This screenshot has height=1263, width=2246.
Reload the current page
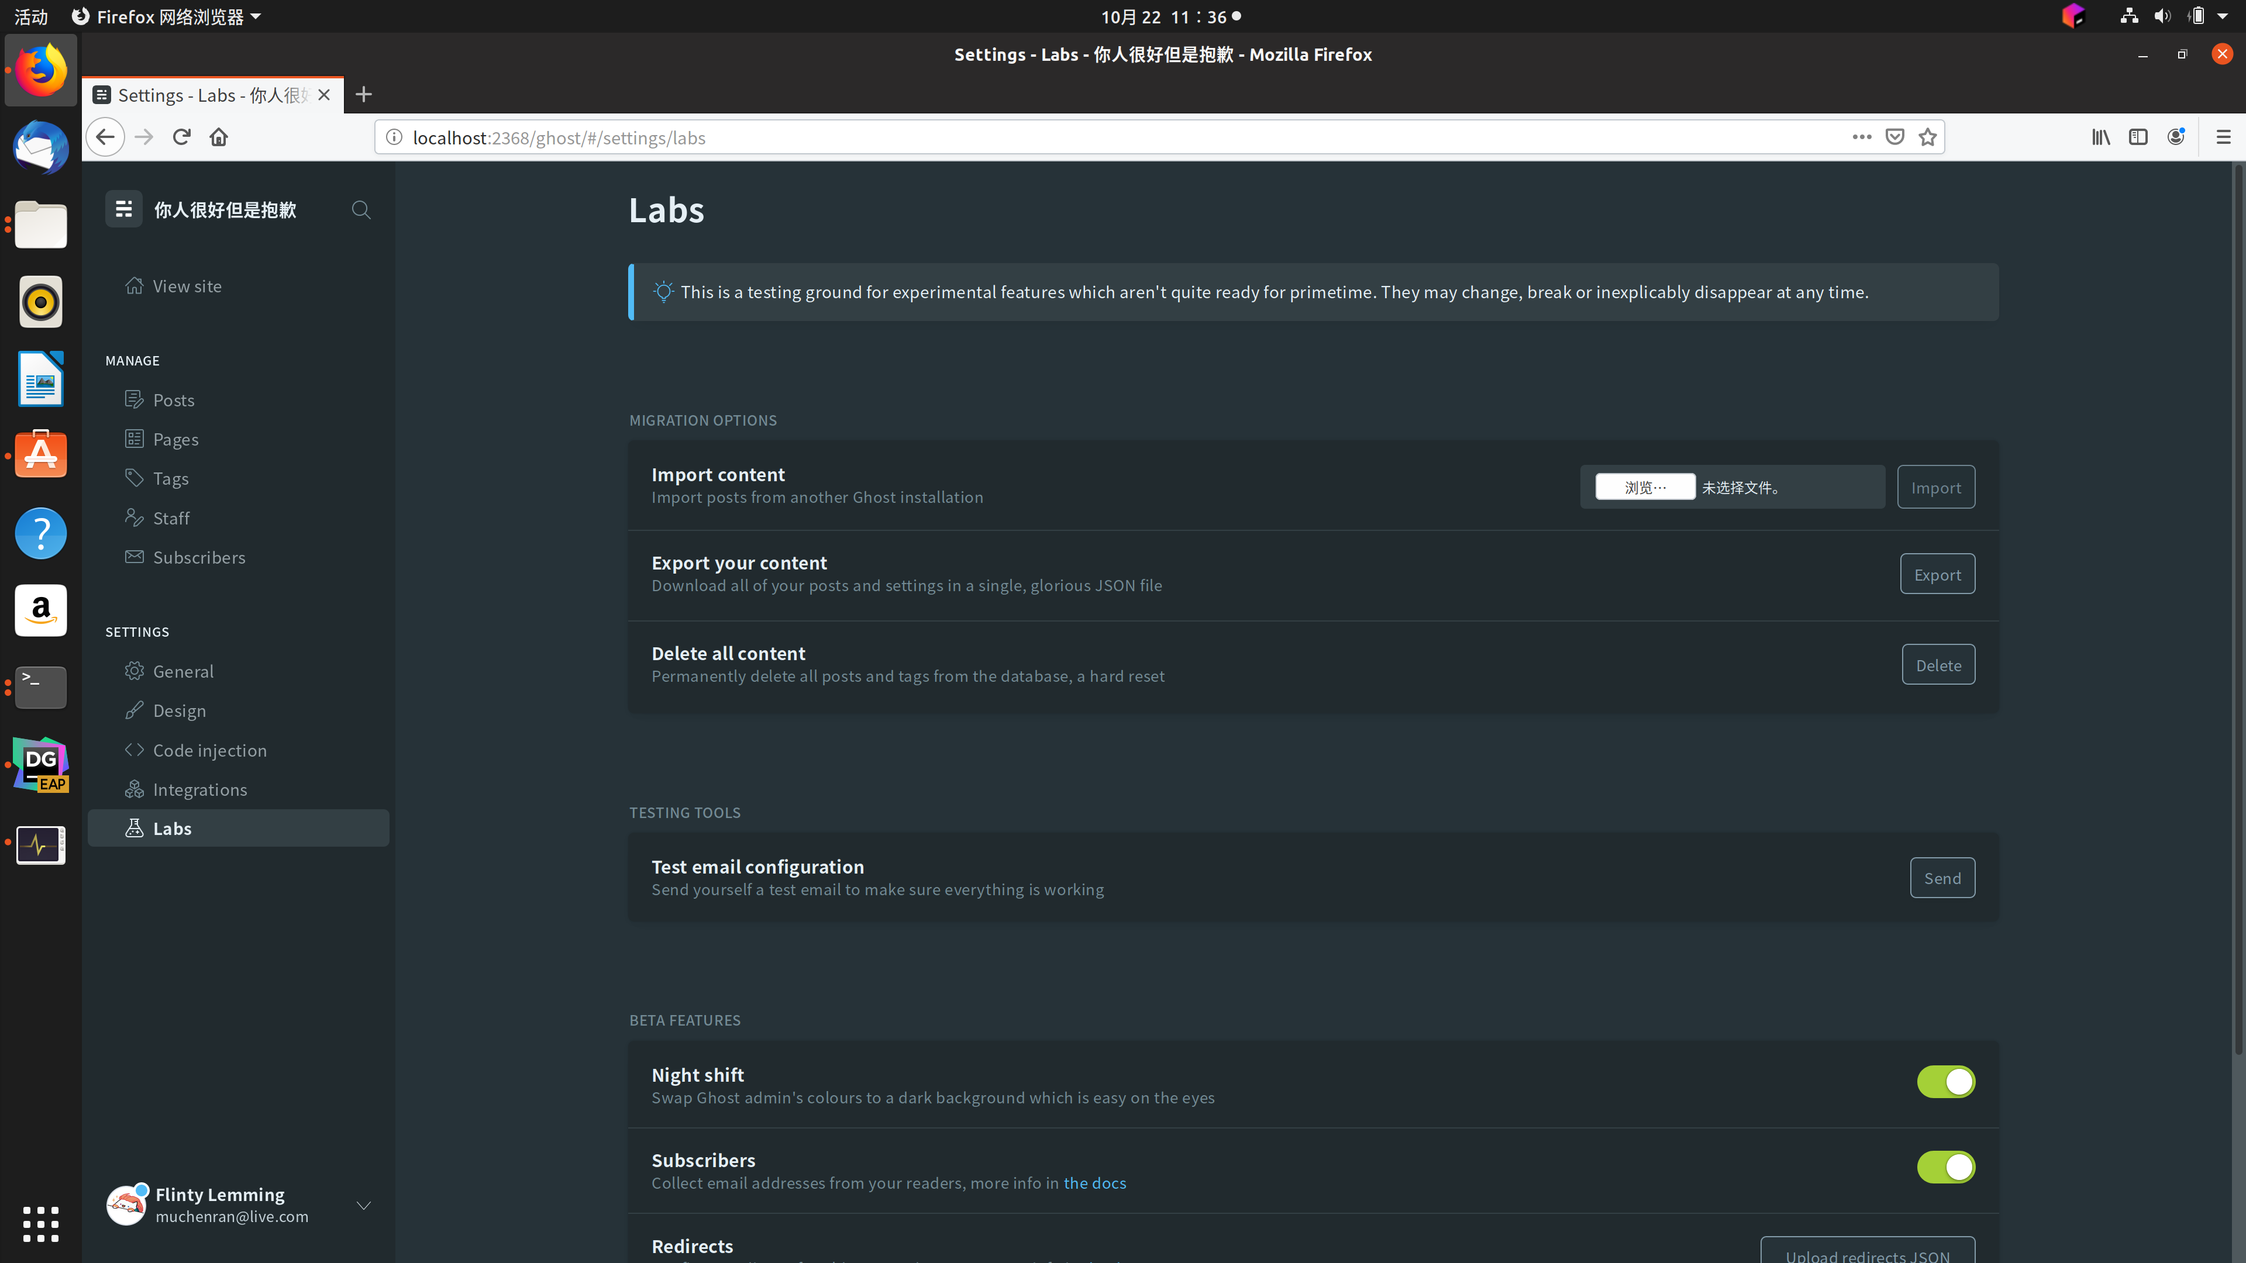click(x=181, y=137)
